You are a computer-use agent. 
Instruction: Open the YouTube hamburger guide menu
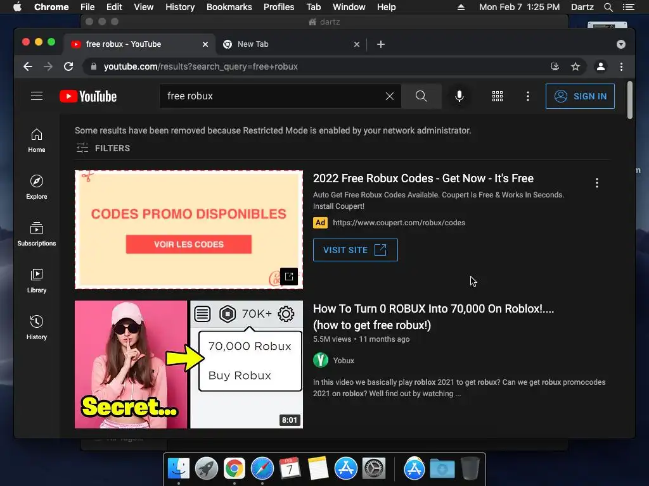[x=37, y=96]
